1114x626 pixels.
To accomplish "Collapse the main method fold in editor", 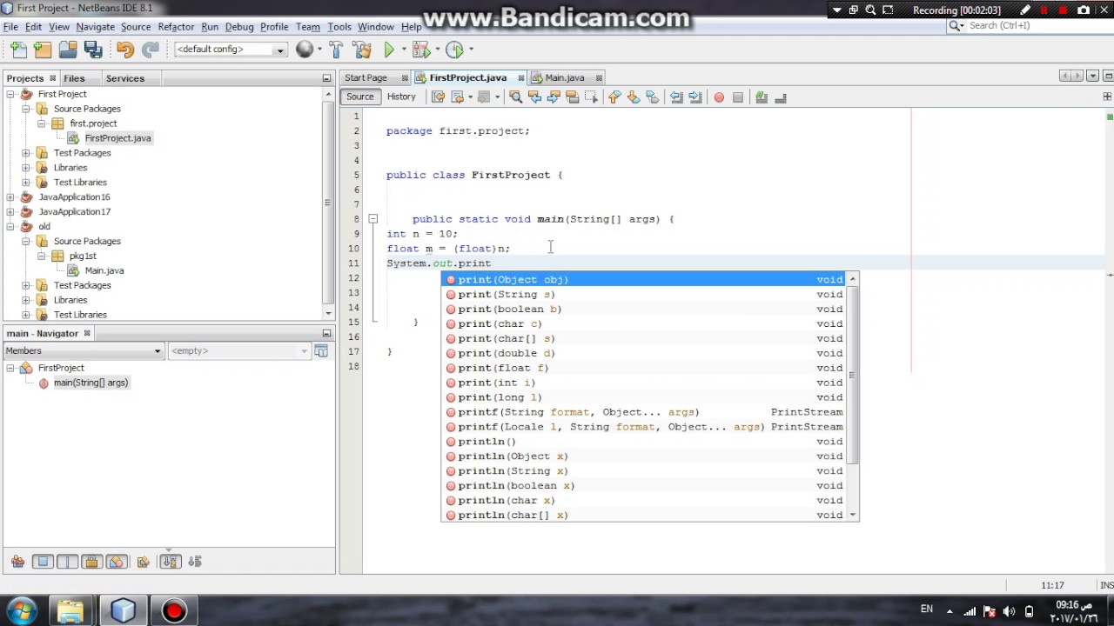I will [x=372, y=219].
